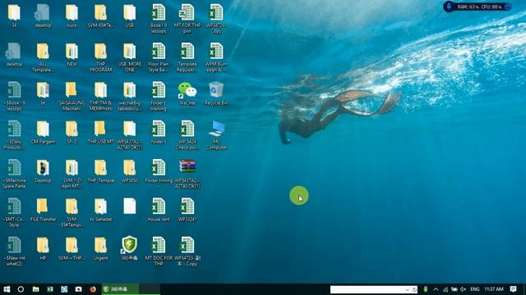Launch Firefox from the taskbar

(x=93, y=289)
